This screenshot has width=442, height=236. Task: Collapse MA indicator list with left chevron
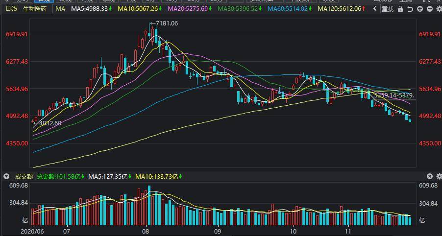(x=375, y=9)
